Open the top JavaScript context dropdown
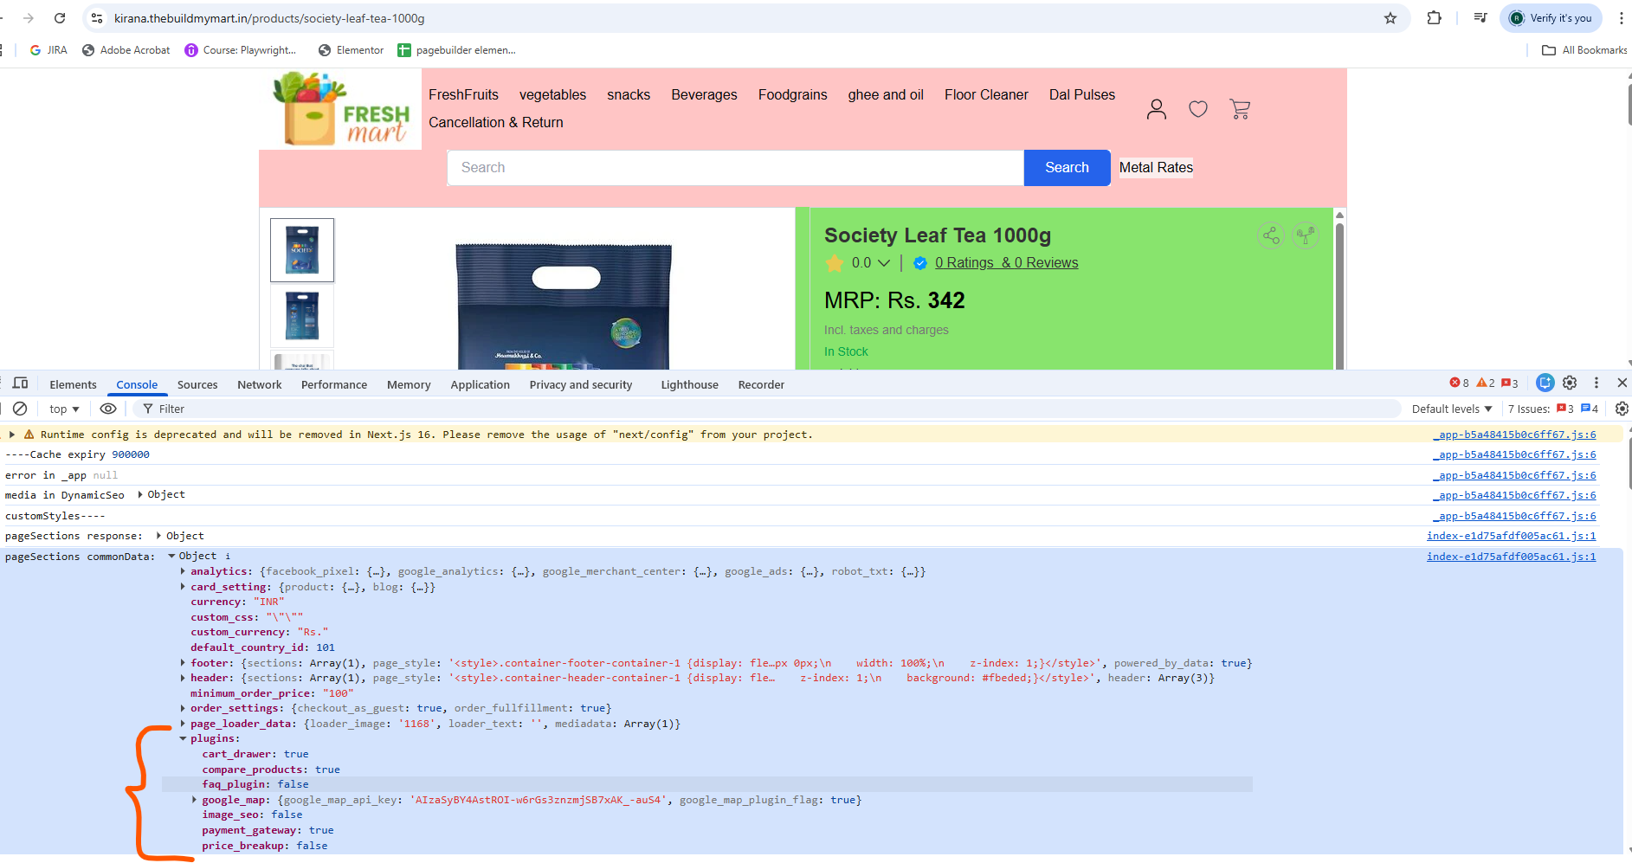Image resolution: width=1632 pixels, height=863 pixels. click(64, 409)
